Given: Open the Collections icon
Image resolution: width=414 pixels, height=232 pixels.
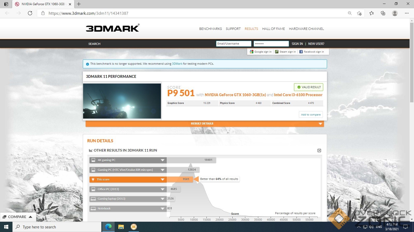Looking at the screenshot, I should coord(383,13).
